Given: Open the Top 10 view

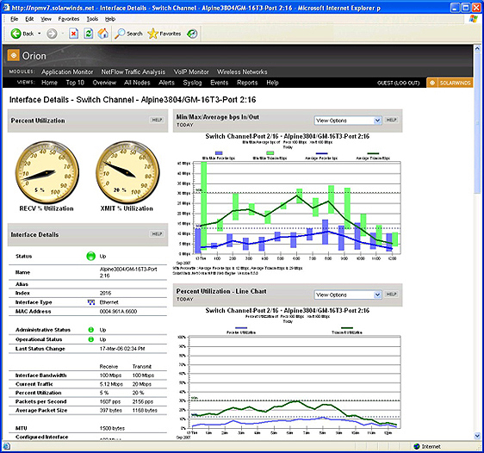Looking at the screenshot, I should 75,83.
